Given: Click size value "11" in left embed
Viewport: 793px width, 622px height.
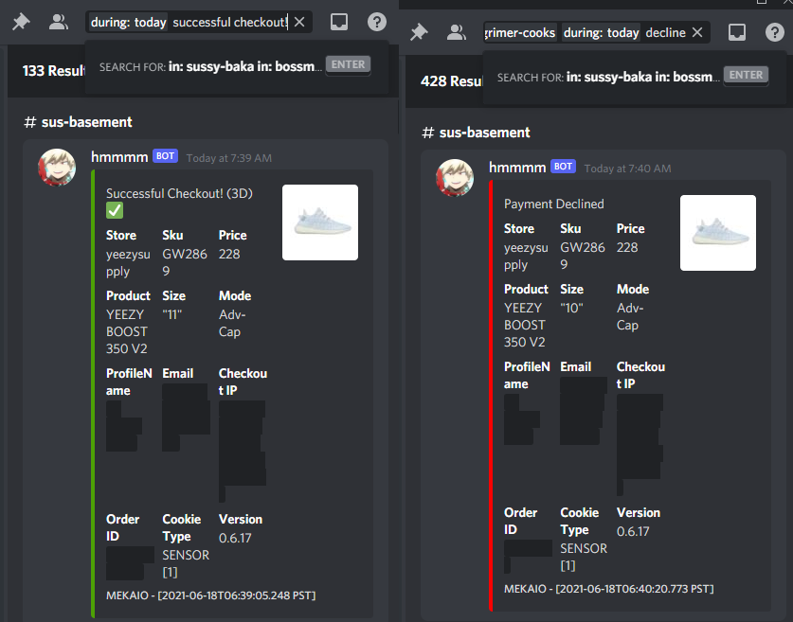Looking at the screenshot, I should [x=171, y=315].
